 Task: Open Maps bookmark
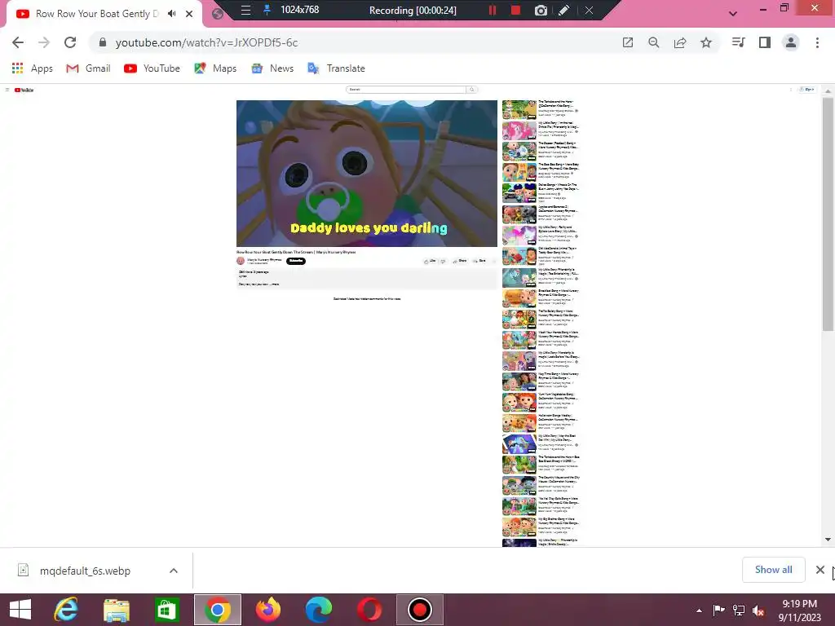(215, 68)
